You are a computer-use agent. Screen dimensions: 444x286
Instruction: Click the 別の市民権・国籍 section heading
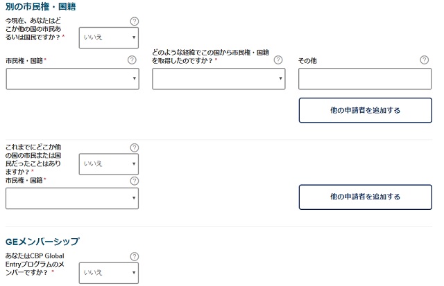(x=40, y=6)
